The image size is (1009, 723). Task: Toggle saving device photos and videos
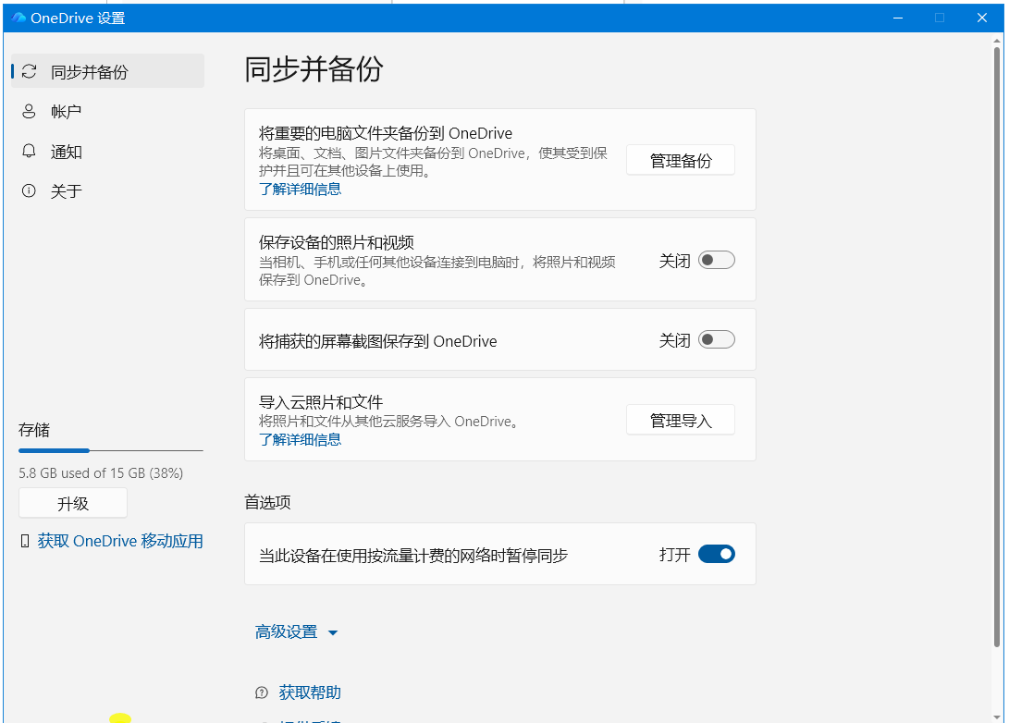pos(716,260)
